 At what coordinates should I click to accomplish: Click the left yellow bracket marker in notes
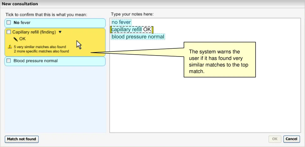pos(111,30)
